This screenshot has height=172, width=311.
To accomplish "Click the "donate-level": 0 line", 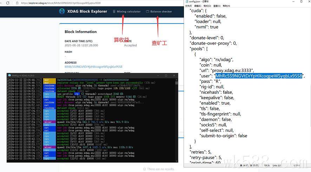I will (207, 38).
